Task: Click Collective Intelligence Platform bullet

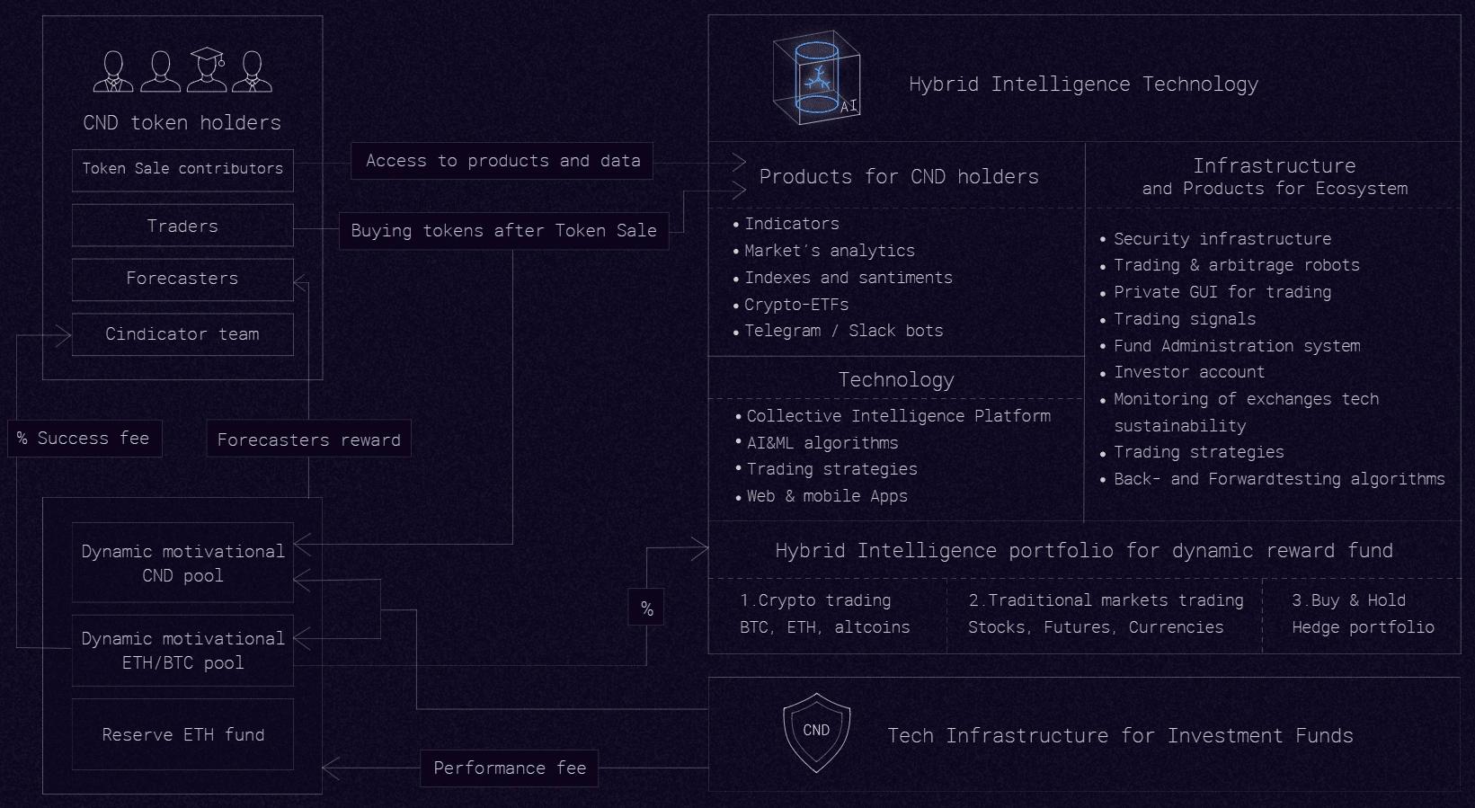Action: click(893, 416)
